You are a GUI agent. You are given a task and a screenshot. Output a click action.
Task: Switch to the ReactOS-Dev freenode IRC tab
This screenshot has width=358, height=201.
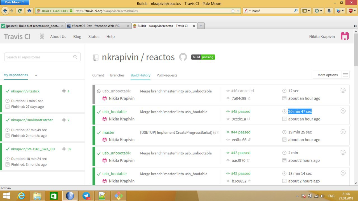click(99, 26)
